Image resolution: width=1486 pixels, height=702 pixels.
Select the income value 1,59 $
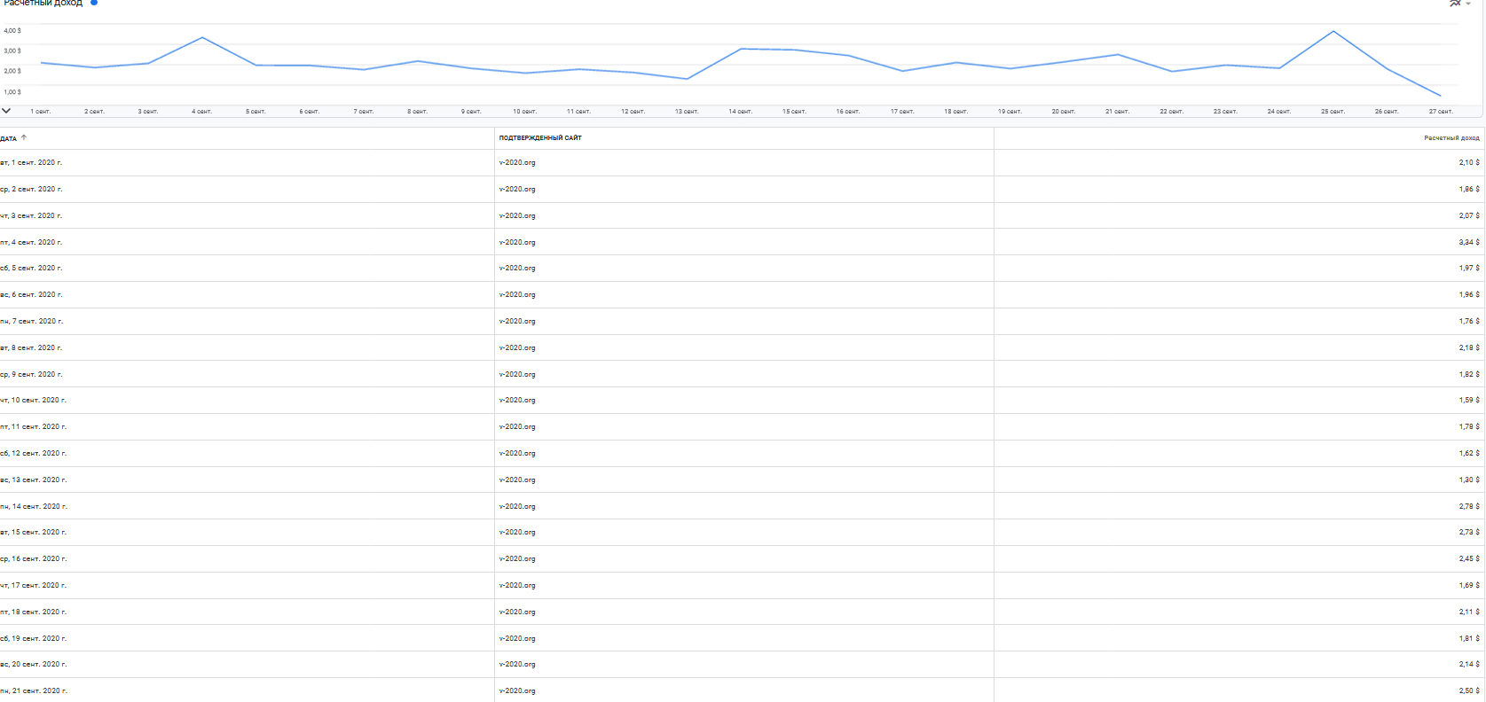[x=1469, y=401]
